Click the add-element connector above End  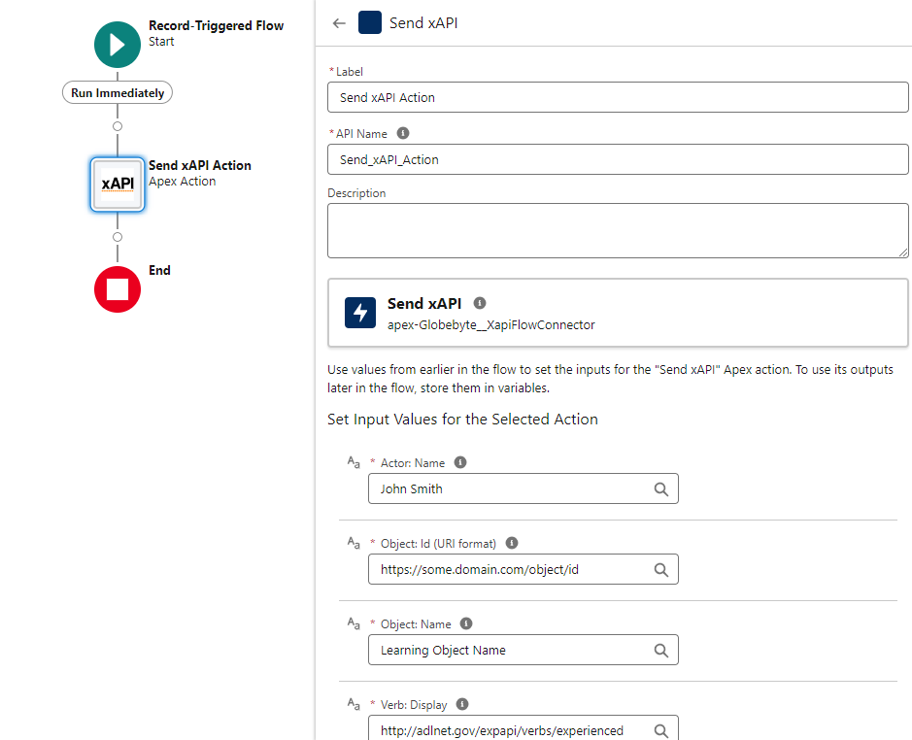tap(118, 237)
